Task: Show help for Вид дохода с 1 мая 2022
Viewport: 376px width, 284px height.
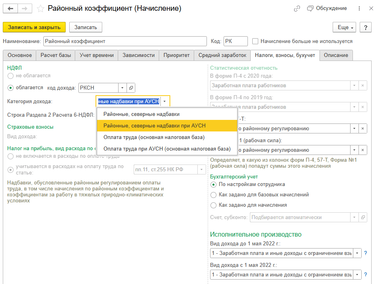Action: pos(366,275)
